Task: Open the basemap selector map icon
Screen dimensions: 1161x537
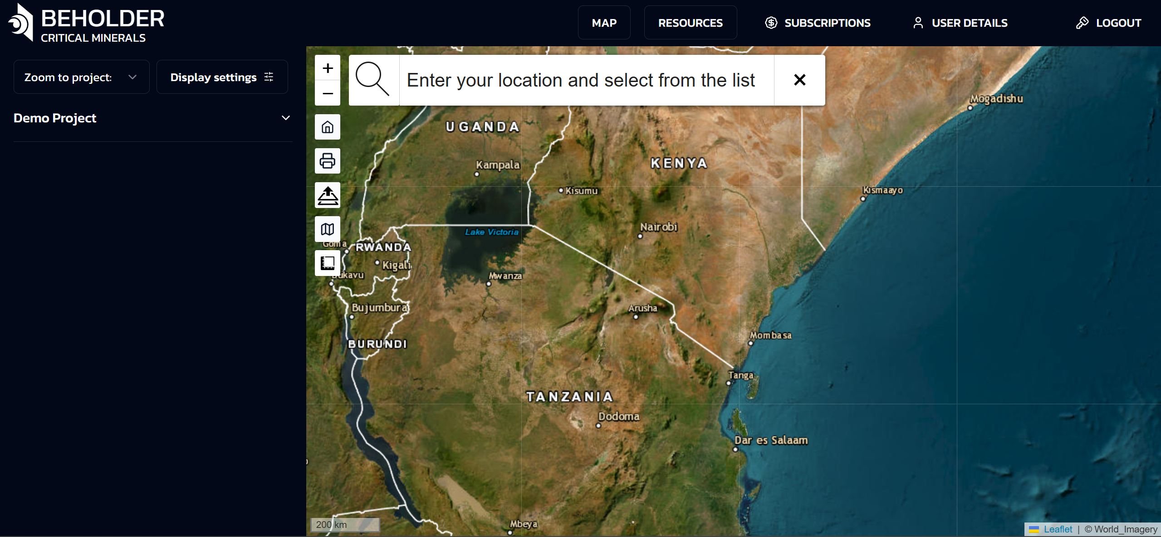Action: click(x=328, y=229)
